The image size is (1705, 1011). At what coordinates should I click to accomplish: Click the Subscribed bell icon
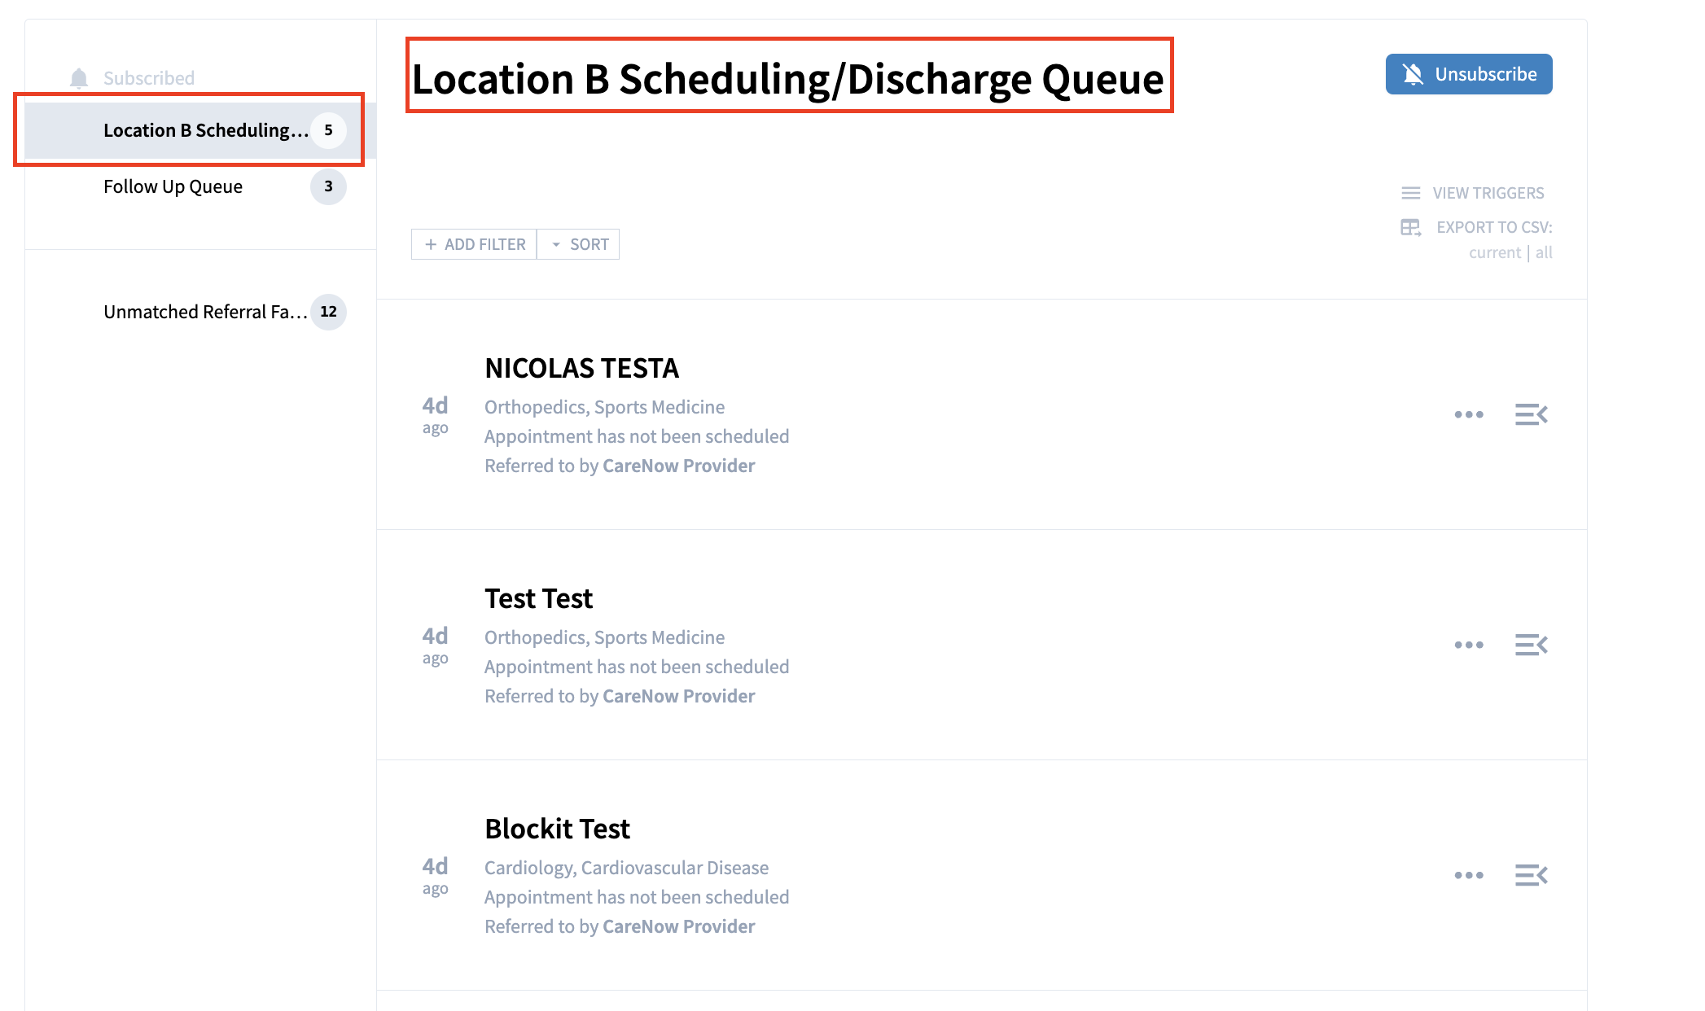point(79,78)
